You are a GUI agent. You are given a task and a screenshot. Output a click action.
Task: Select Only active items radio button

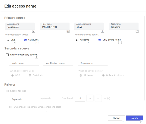coord(99,40)
